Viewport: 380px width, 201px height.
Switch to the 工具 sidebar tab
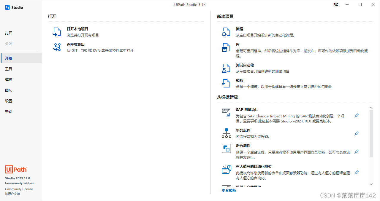click(21, 69)
